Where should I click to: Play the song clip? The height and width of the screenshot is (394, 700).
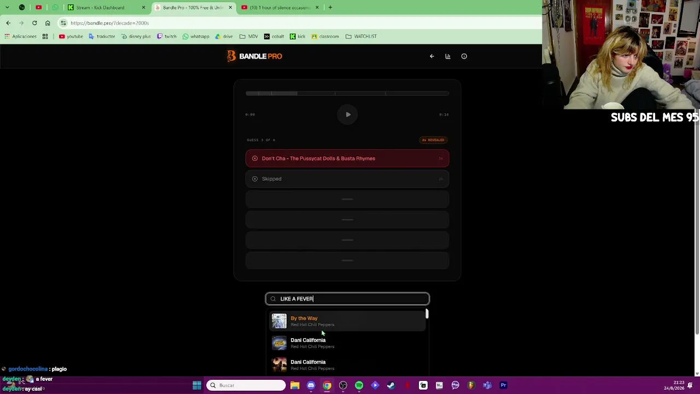[x=348, y=114]
